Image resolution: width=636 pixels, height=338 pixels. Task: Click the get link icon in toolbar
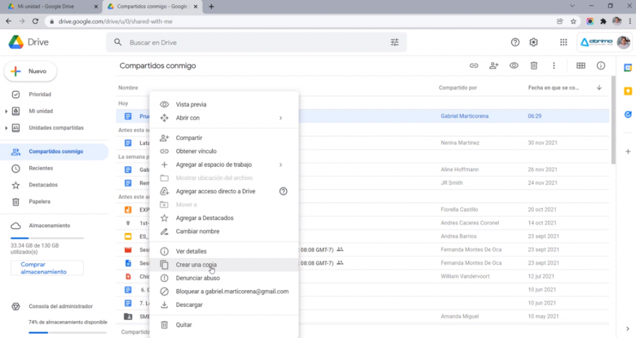coord(474,65)
